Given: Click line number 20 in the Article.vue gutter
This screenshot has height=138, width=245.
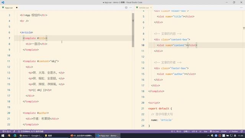Looking at the screenshot, I should coord(143,103).
